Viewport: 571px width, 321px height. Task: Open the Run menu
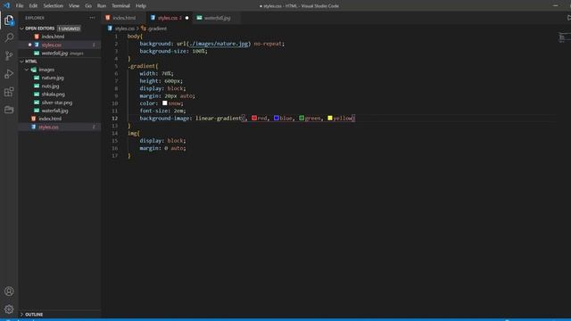102,6
